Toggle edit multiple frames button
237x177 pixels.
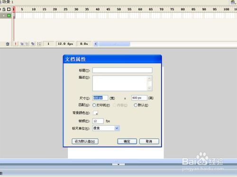click(33, 44)
